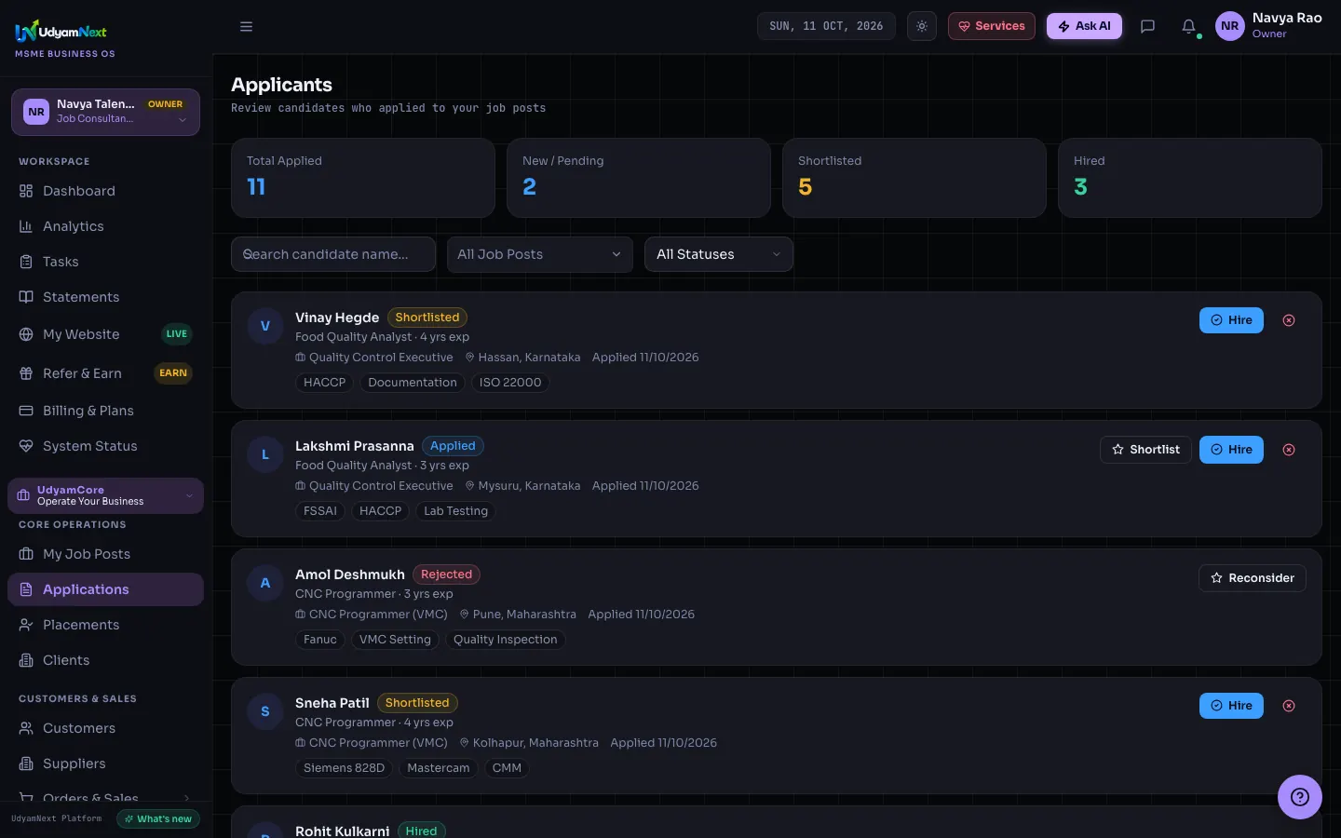
Task: Open Refer & Earn page
Action: pyautogui.click(x=105, y=373)
